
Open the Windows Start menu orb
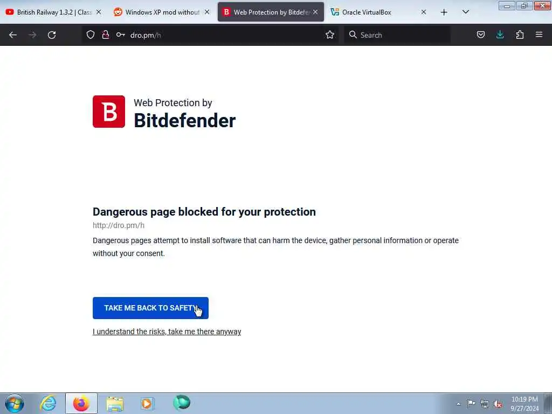point(15,403)
